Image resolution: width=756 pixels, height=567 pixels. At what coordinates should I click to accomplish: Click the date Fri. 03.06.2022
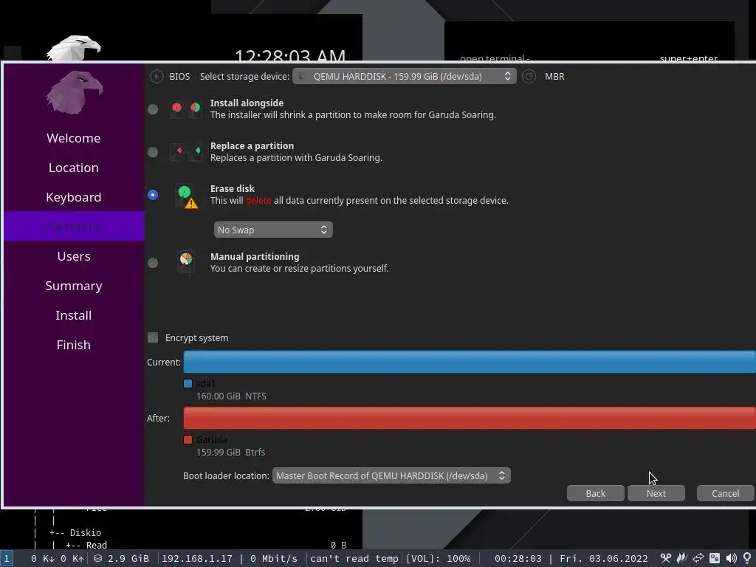pos(604,558)
